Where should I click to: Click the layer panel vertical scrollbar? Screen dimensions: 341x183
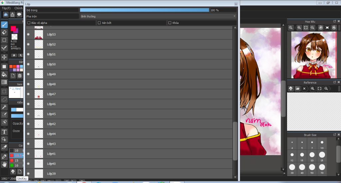coord(235,141)
